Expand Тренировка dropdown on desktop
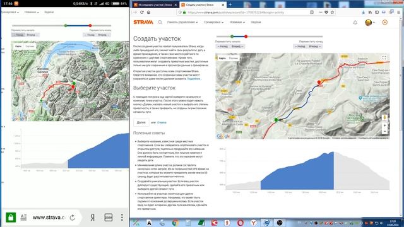The height and width of the screenshot is (227, 404). [213, 22]
